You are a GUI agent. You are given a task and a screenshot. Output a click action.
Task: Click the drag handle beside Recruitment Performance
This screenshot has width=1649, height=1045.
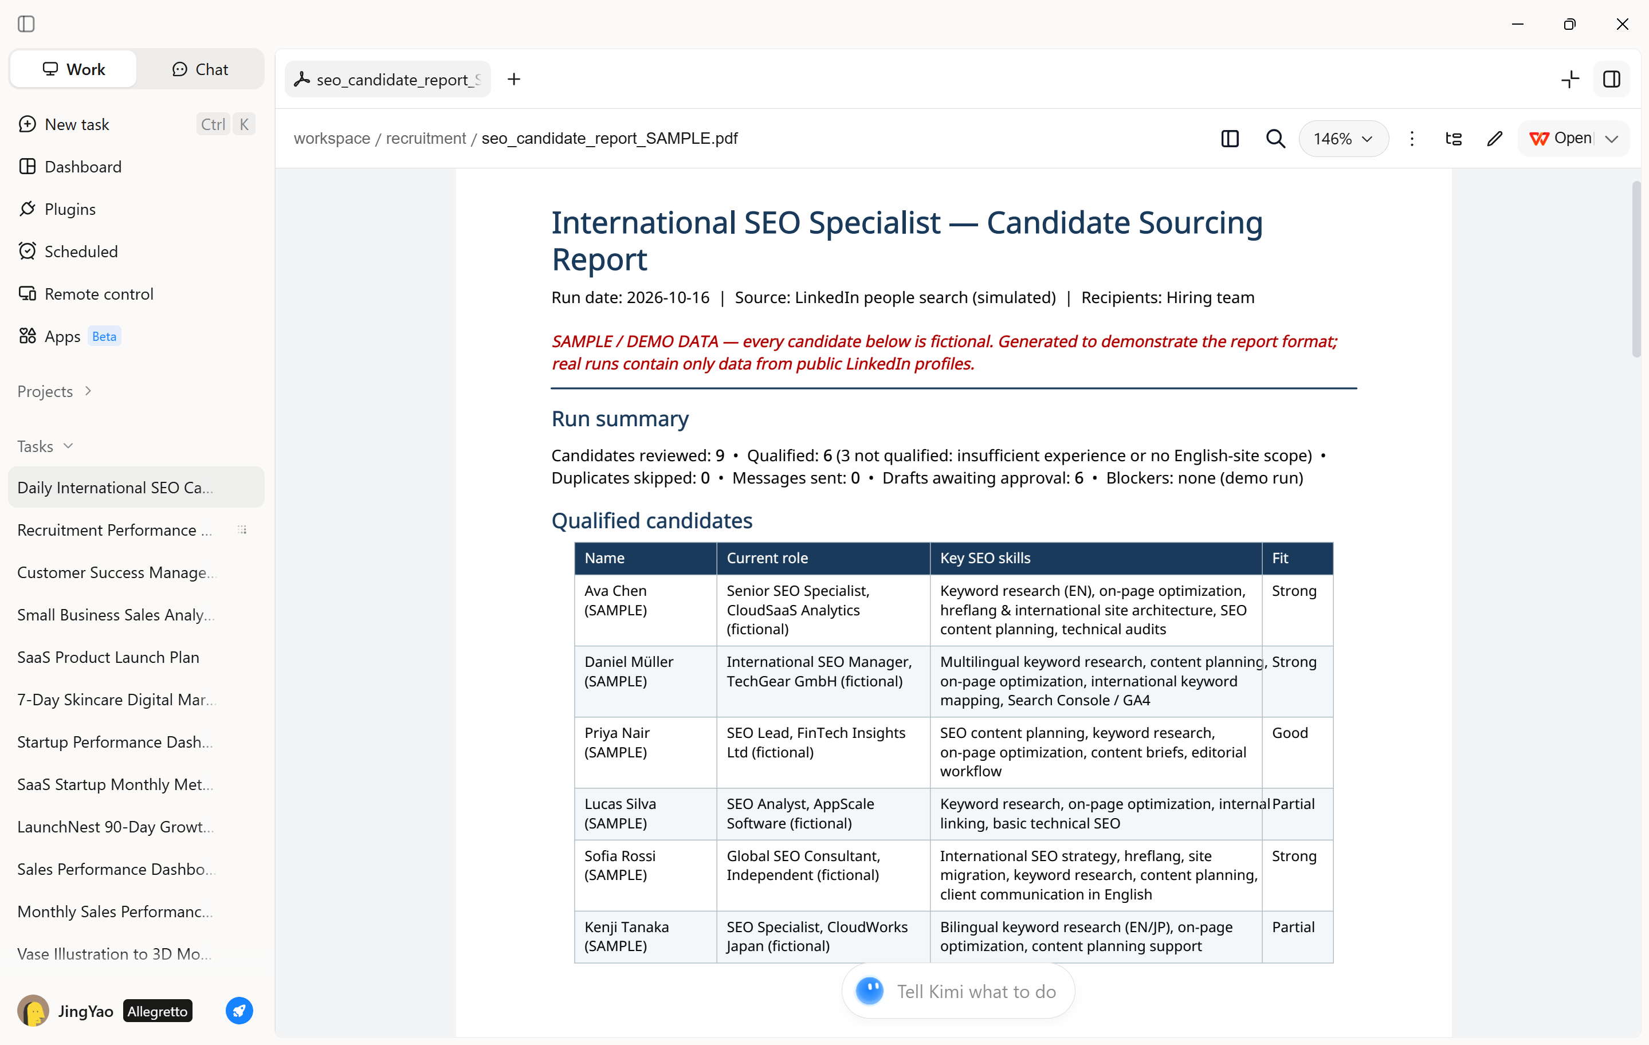pyautogui.click(x=242, y=530)
